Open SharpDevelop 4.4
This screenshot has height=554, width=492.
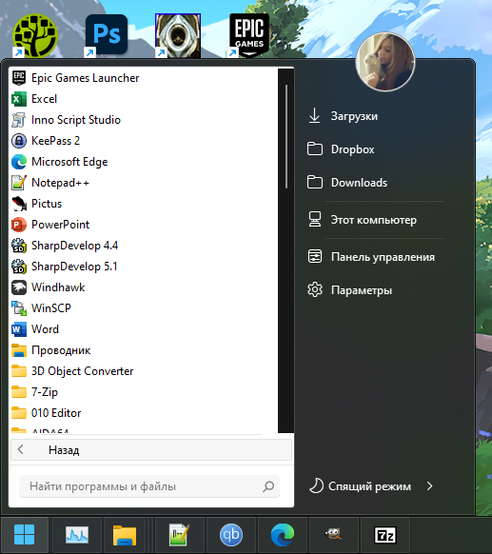[x=143, y=246]
